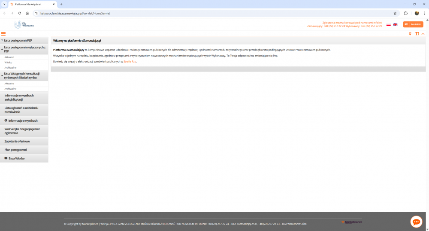Image resolution: width=429 pixels, height=231 pixels.
Task: Open the orange chat bubble widget
Action: click(x=416, y=222)
